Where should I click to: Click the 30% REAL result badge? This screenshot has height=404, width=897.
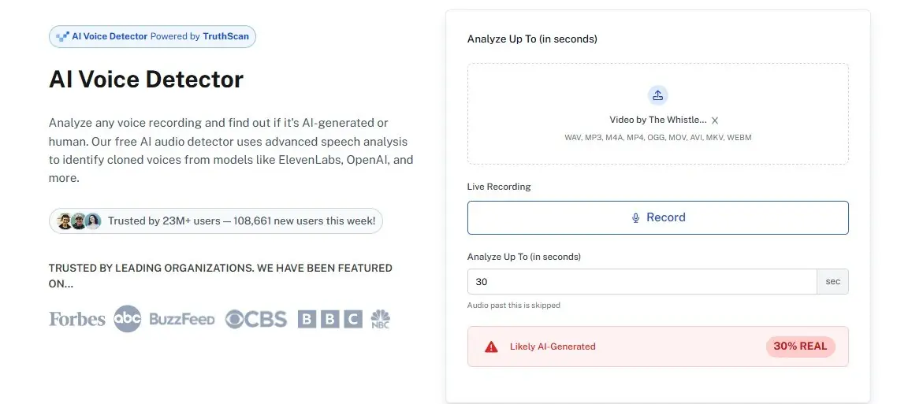[x=800, y=347]
